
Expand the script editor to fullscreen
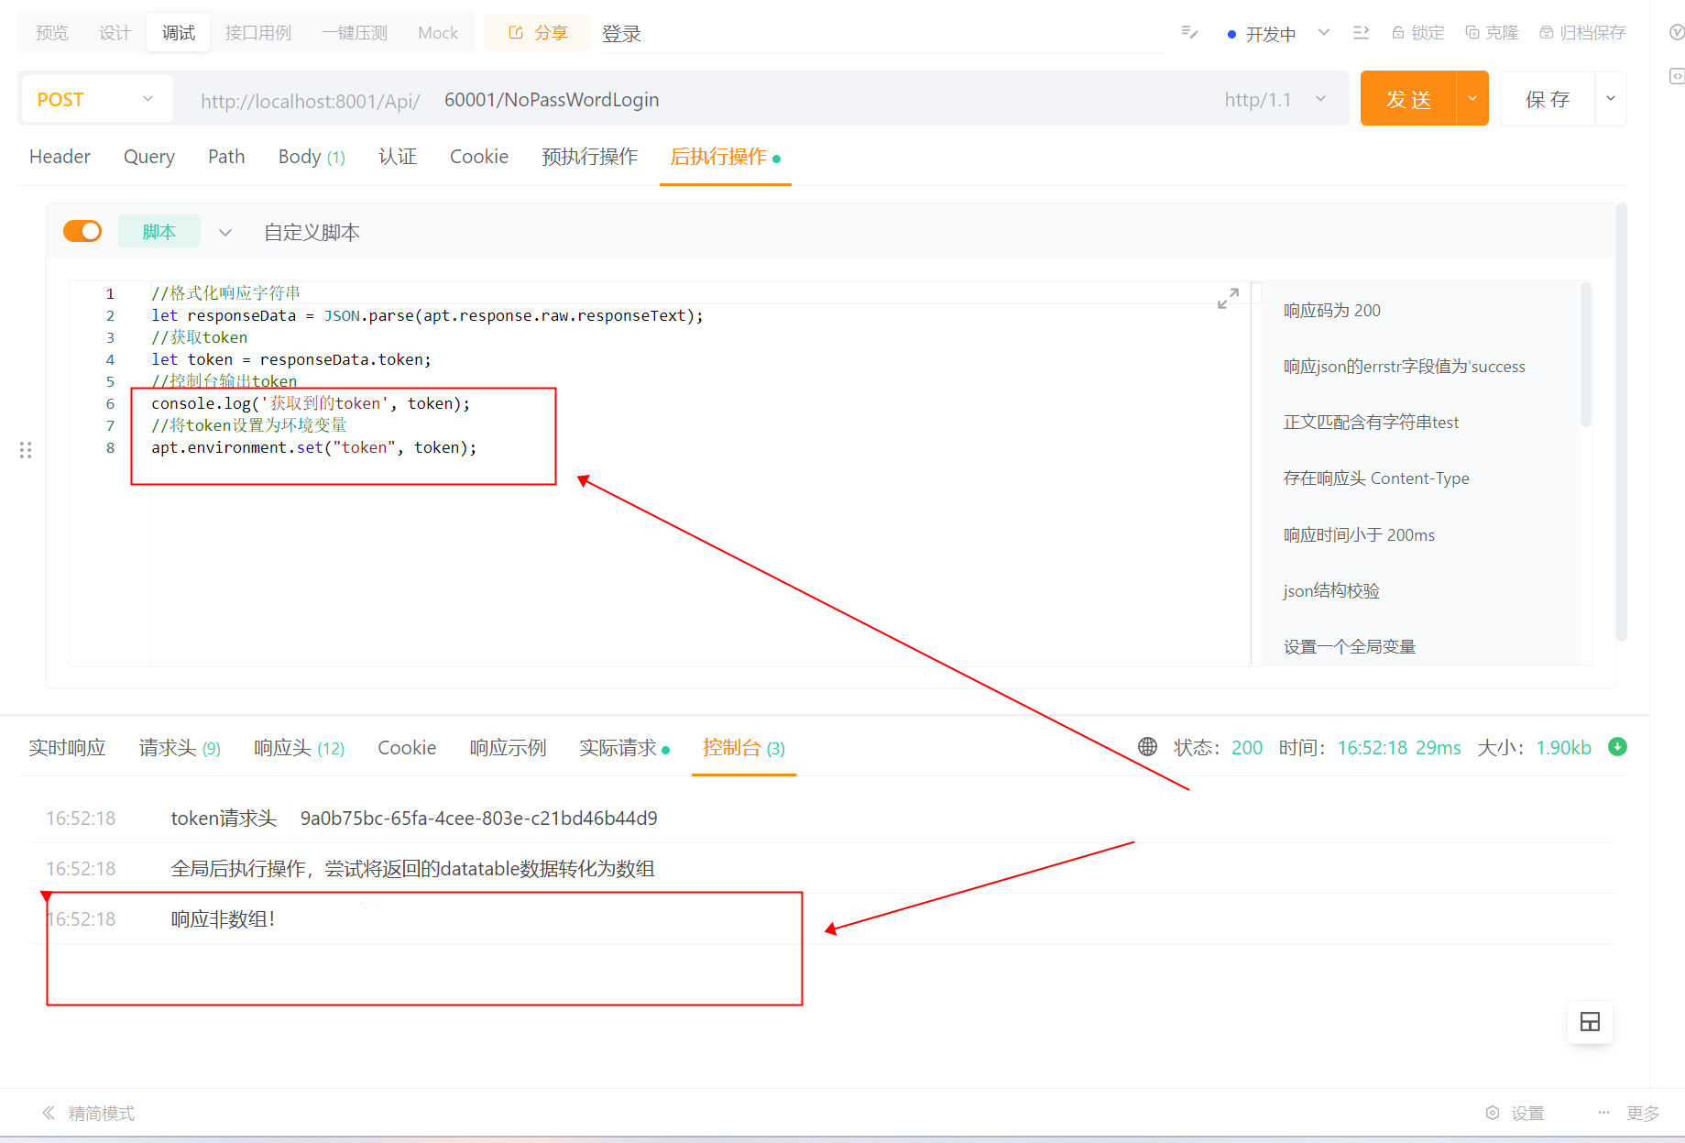pos(1228,298)
